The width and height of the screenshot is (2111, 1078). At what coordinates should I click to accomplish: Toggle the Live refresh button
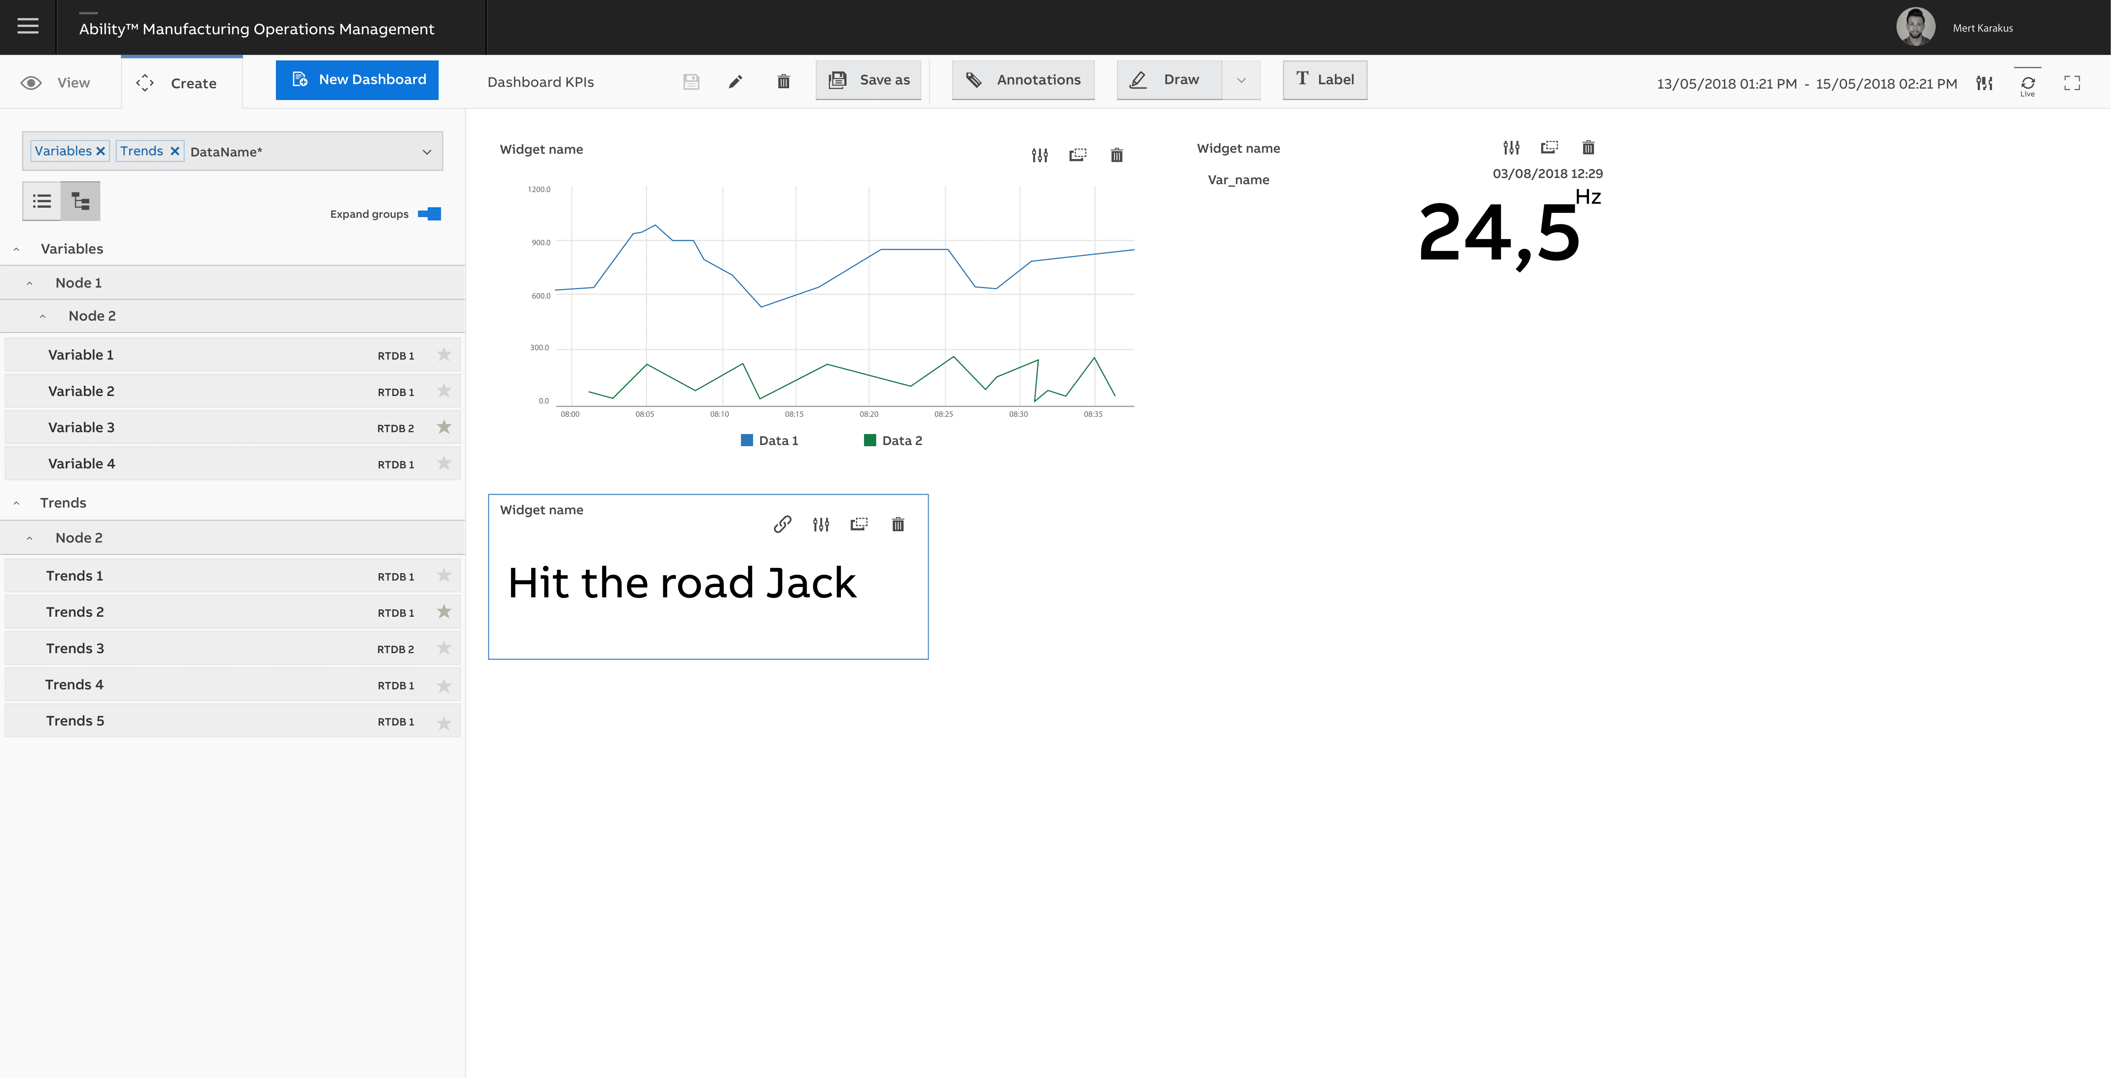tap(2027, 84)
